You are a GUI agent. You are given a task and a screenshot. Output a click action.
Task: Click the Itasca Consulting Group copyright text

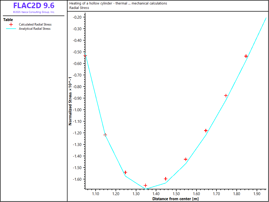34,12
